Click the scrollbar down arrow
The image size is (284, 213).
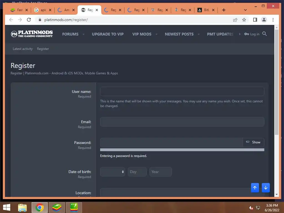coord(277,194)
